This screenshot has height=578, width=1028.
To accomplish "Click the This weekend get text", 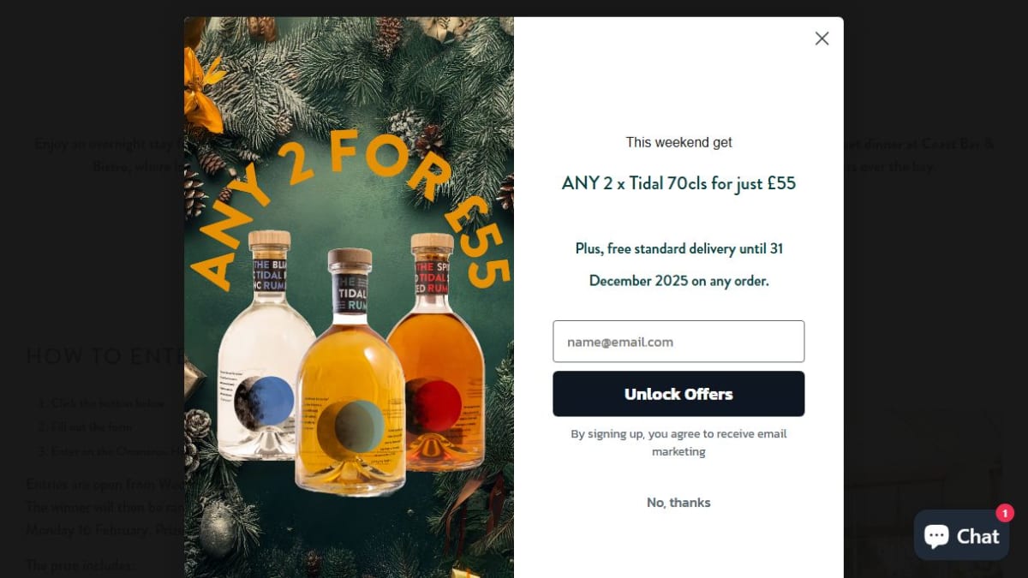I will tap(678, 142).
